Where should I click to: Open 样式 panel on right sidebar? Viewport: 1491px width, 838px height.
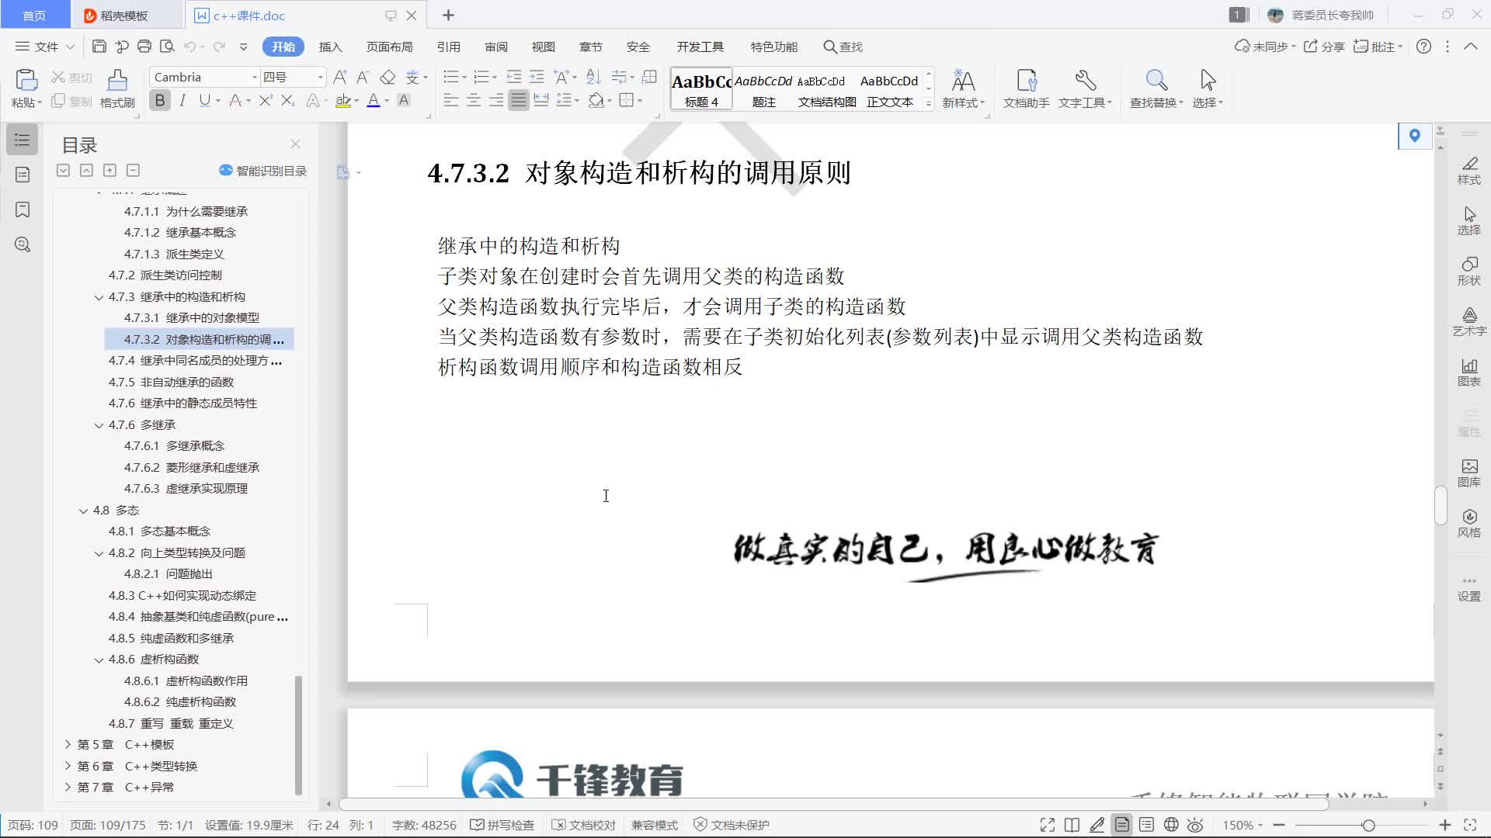[1468, 170]
